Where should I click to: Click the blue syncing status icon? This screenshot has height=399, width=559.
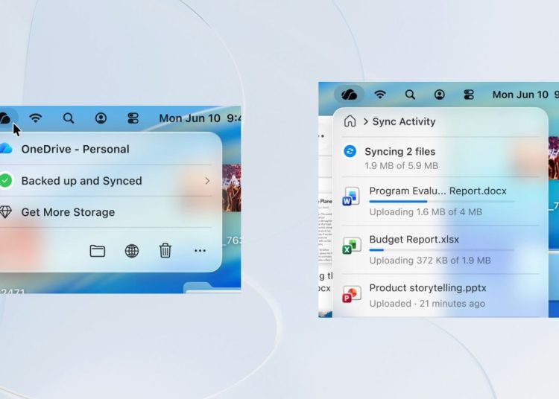(350, 152)
